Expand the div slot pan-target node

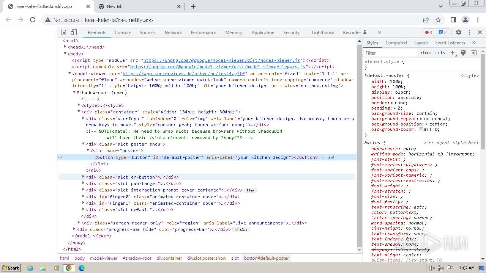click(x=84, y=183)
